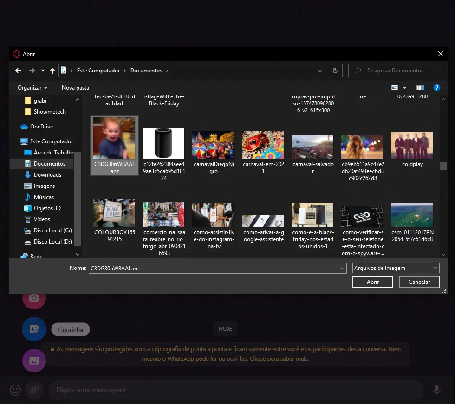Viewport: 455px width, 404px height.
Task: Open the emoji picker in the message bar
Action: [x=15, y=390]
